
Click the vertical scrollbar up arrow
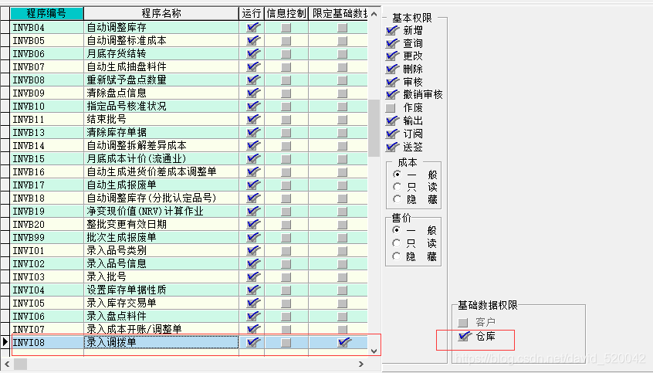point(374,14)
